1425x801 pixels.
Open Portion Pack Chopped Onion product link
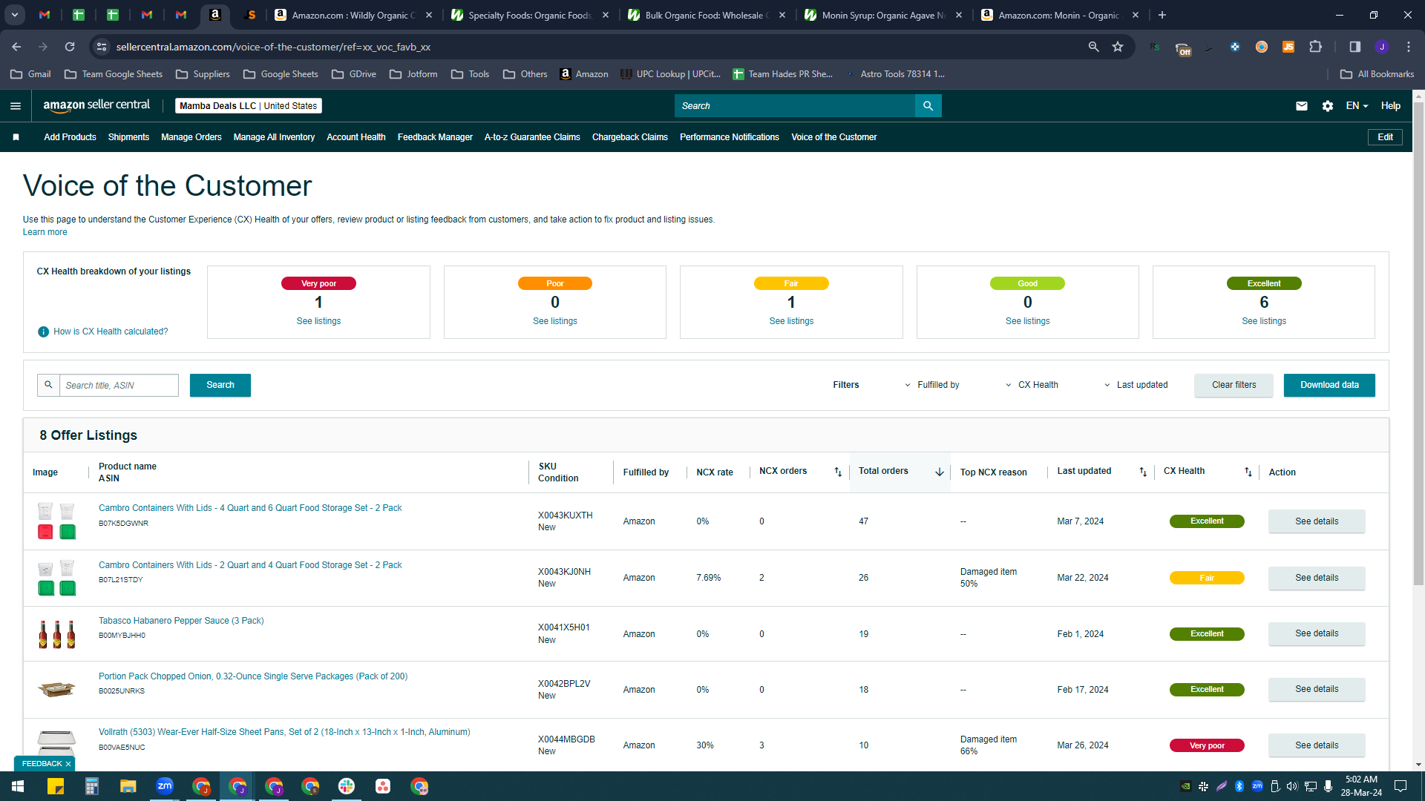click(x=253, y=676)
